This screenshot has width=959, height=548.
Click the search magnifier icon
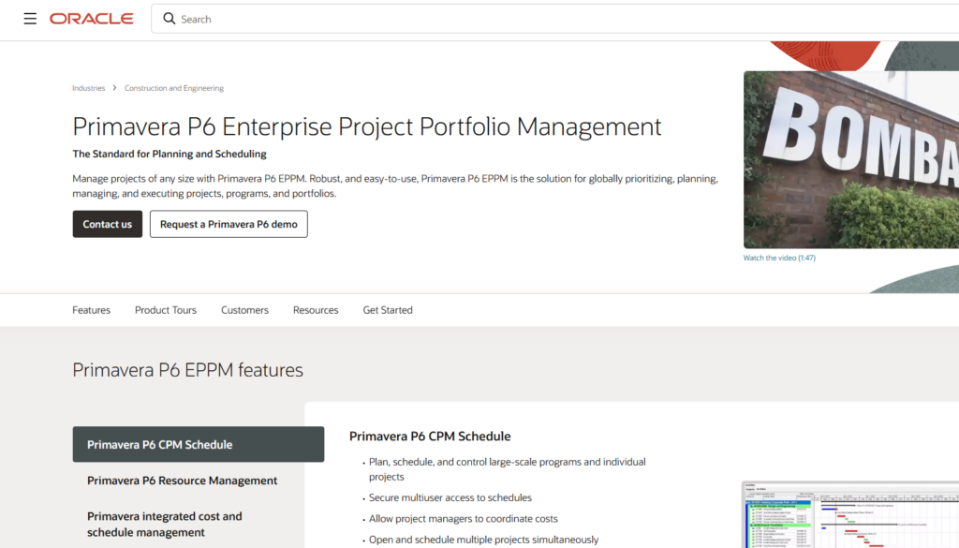tap(170, 19)
